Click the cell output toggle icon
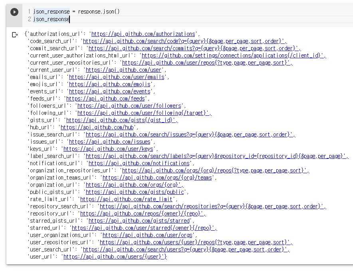The width and height of the screenshot is (353, 271). [x=15, y=35]
